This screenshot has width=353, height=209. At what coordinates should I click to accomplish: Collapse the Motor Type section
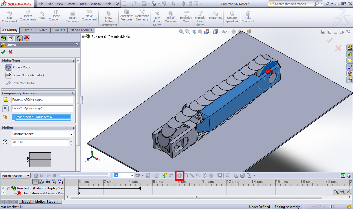coord(73,61)
